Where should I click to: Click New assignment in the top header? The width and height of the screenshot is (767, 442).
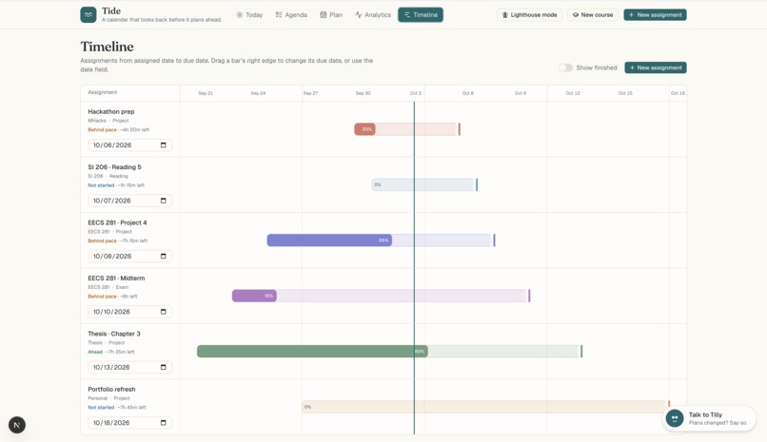(x=655, y=14)
